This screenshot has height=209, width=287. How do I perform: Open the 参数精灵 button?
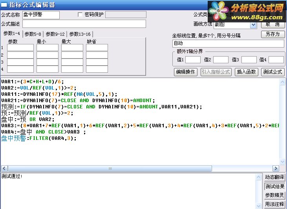(274, 195)
